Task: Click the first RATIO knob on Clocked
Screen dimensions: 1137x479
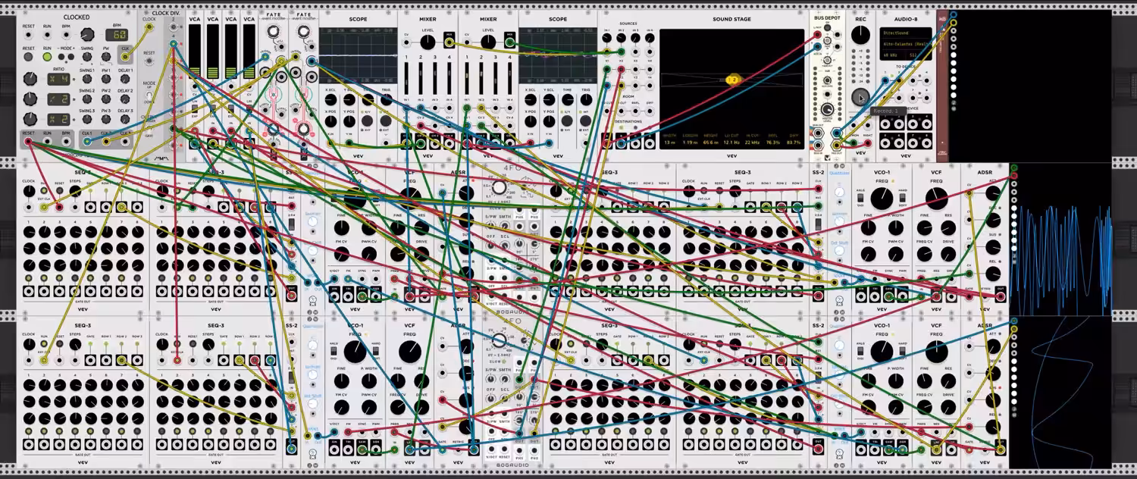Action: 30,79
